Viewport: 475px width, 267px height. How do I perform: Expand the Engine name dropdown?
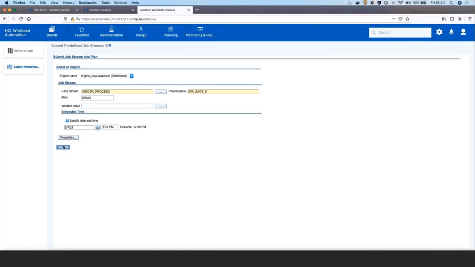point(131,76)
